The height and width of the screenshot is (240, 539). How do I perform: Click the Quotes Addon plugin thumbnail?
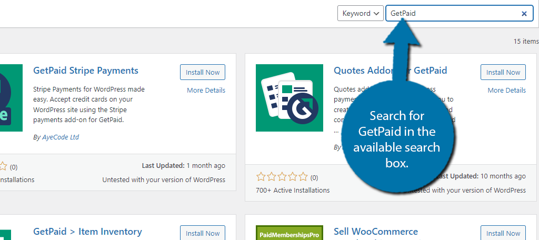[290, 98]
